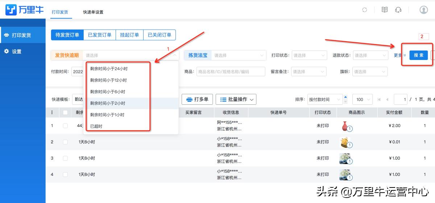Go to previous page arrow
Viewport: 435px width, 203px height.
pyautogui.click(x=387, y=99)
